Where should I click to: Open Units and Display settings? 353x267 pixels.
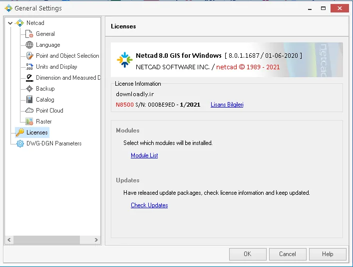coord(56,67)
